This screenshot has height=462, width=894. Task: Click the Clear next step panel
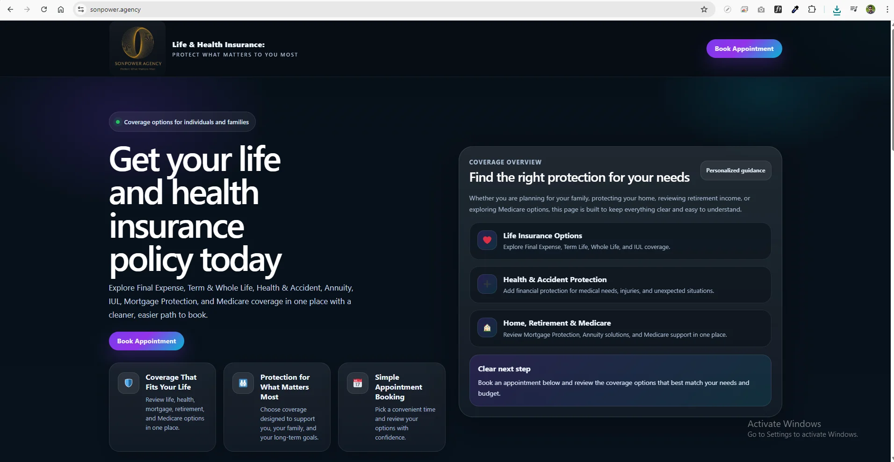620,380
